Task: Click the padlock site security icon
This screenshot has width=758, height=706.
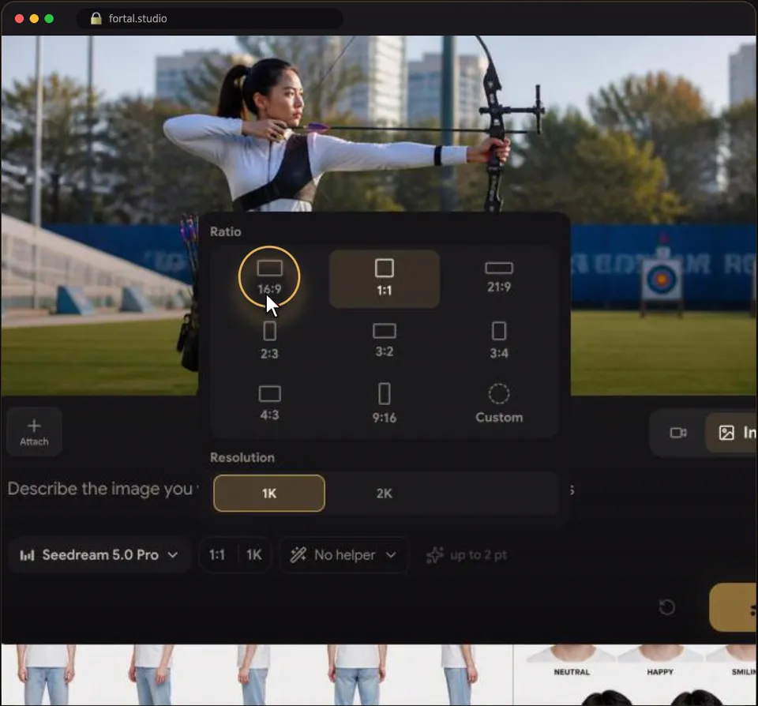Action: point(96,18)
